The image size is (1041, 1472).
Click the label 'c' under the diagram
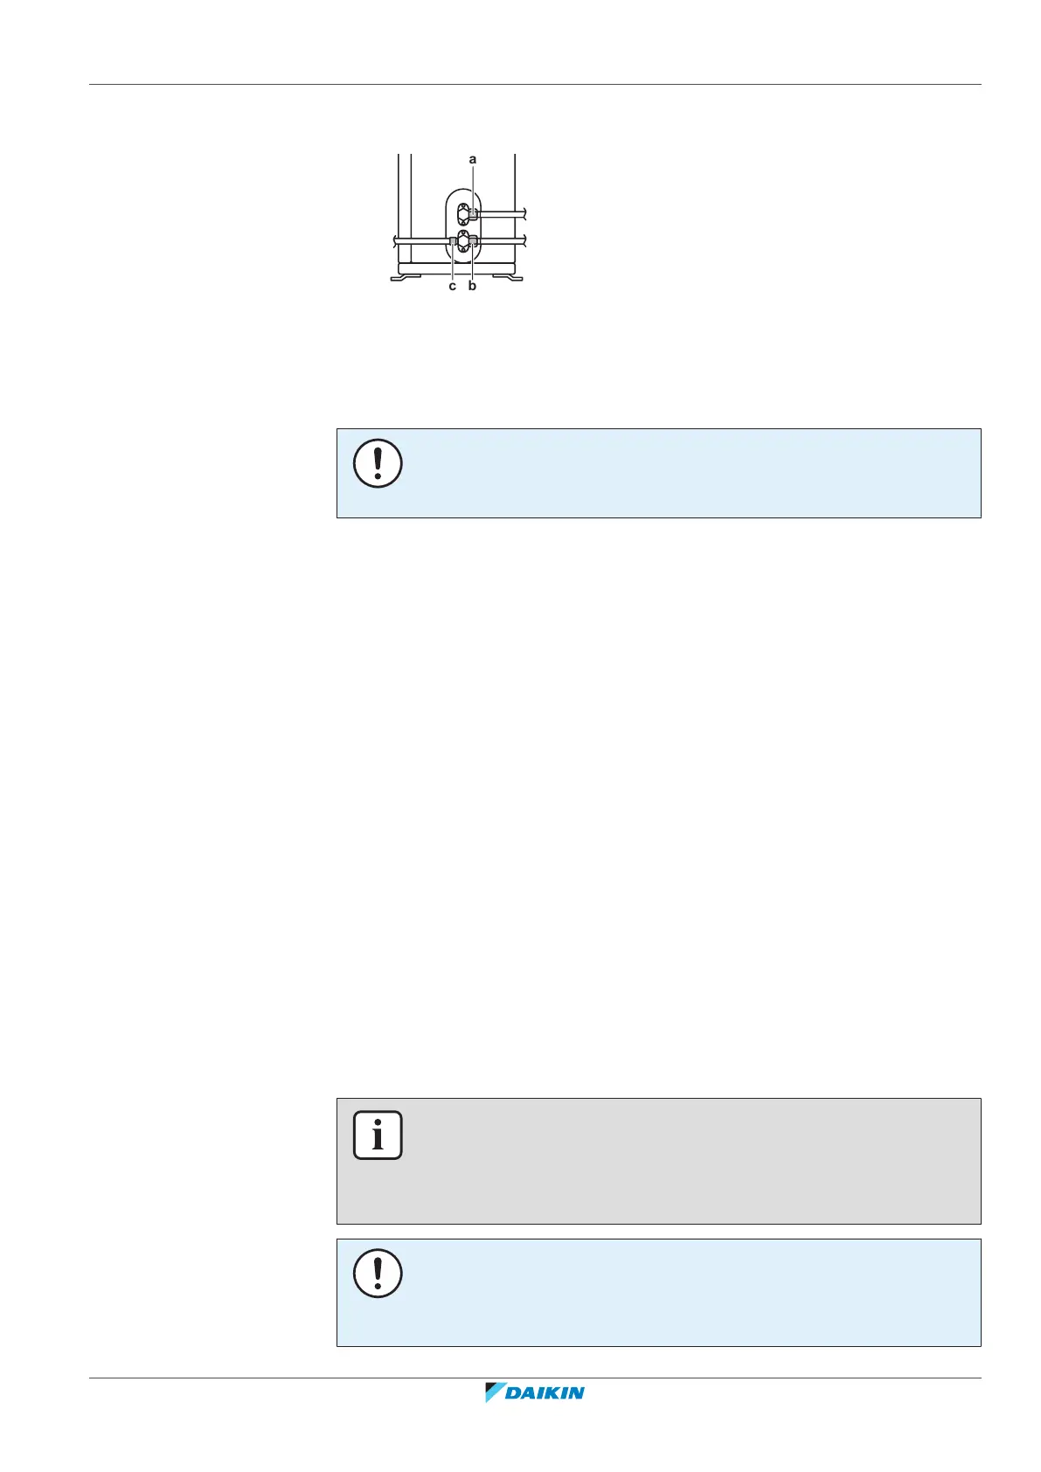[x=452, y=286]
